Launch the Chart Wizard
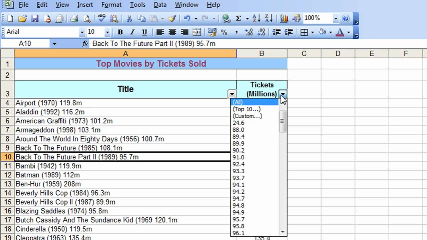Viewport: 427px width, 240px height. pos(284,19)
